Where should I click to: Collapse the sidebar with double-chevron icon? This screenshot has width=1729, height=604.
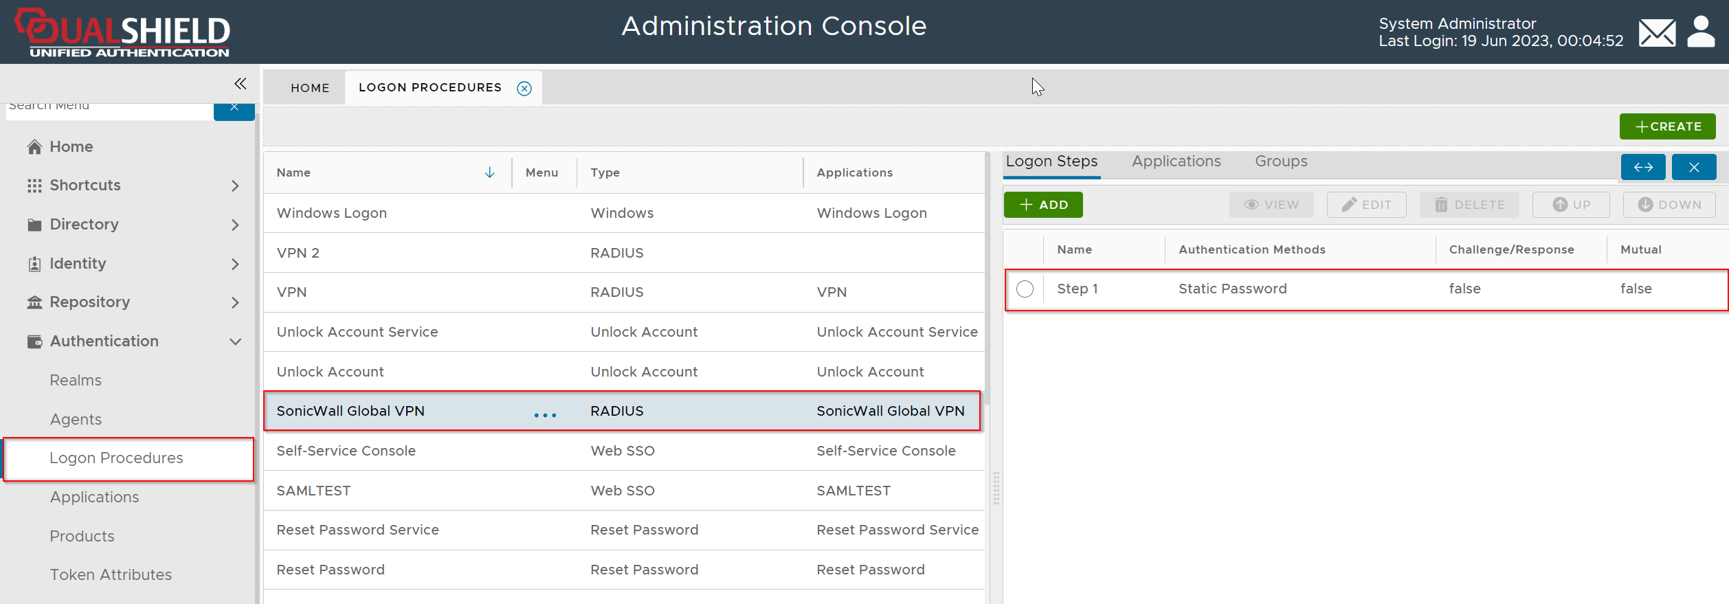(x=240, y=84)
